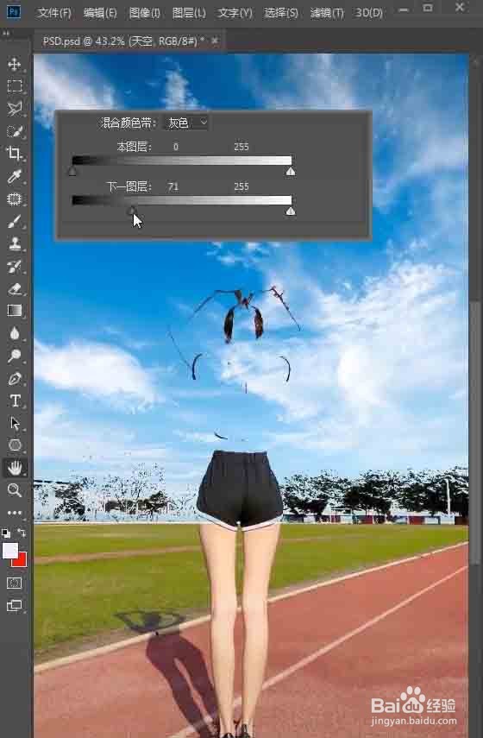483x738 pixels.
Task: Select the Blur tool
Action: [x=14, y=333]
